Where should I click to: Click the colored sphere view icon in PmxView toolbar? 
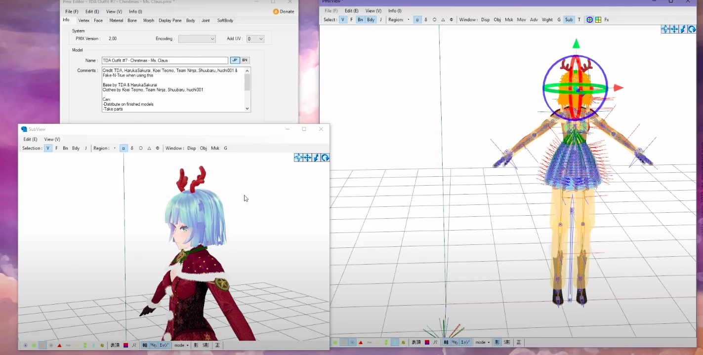point(589,19)
